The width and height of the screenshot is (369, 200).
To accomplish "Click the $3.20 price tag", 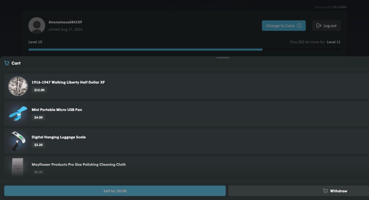I will click(38, 145).
